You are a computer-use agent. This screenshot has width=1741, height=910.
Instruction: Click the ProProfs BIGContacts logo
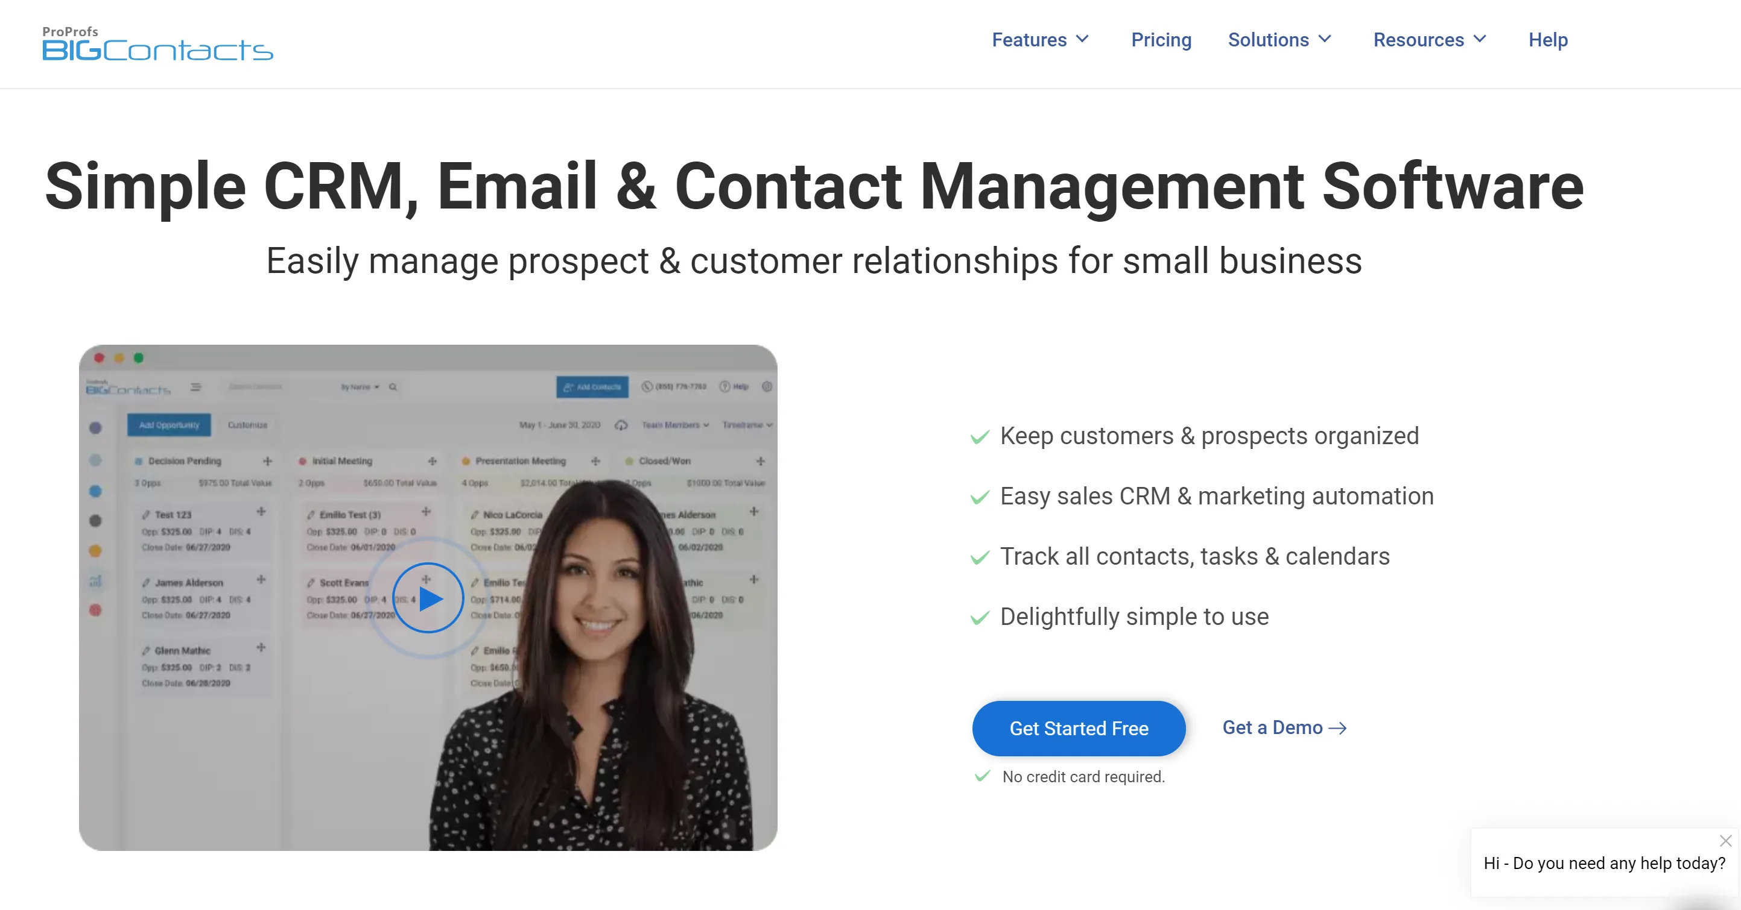(157, 43)
